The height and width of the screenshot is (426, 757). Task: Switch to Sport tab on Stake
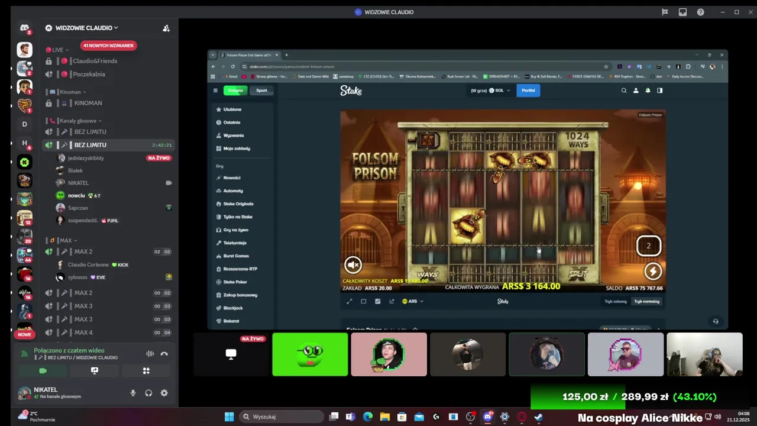click(261, 91)
